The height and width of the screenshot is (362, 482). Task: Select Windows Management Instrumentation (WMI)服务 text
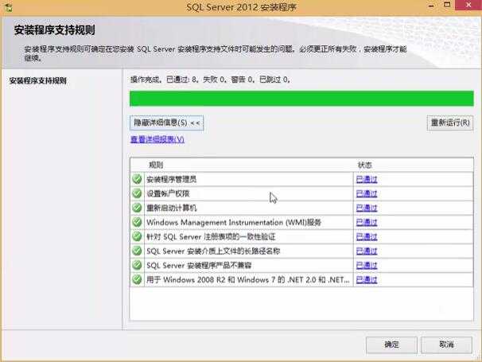[234, 222]
